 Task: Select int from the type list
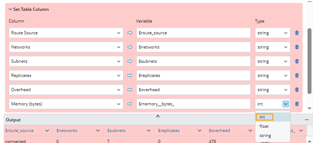tap(262, 117)
